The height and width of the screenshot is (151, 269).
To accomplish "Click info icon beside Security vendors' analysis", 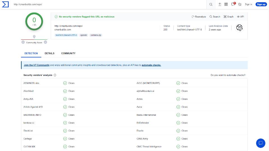I will (x=55, y=75).
